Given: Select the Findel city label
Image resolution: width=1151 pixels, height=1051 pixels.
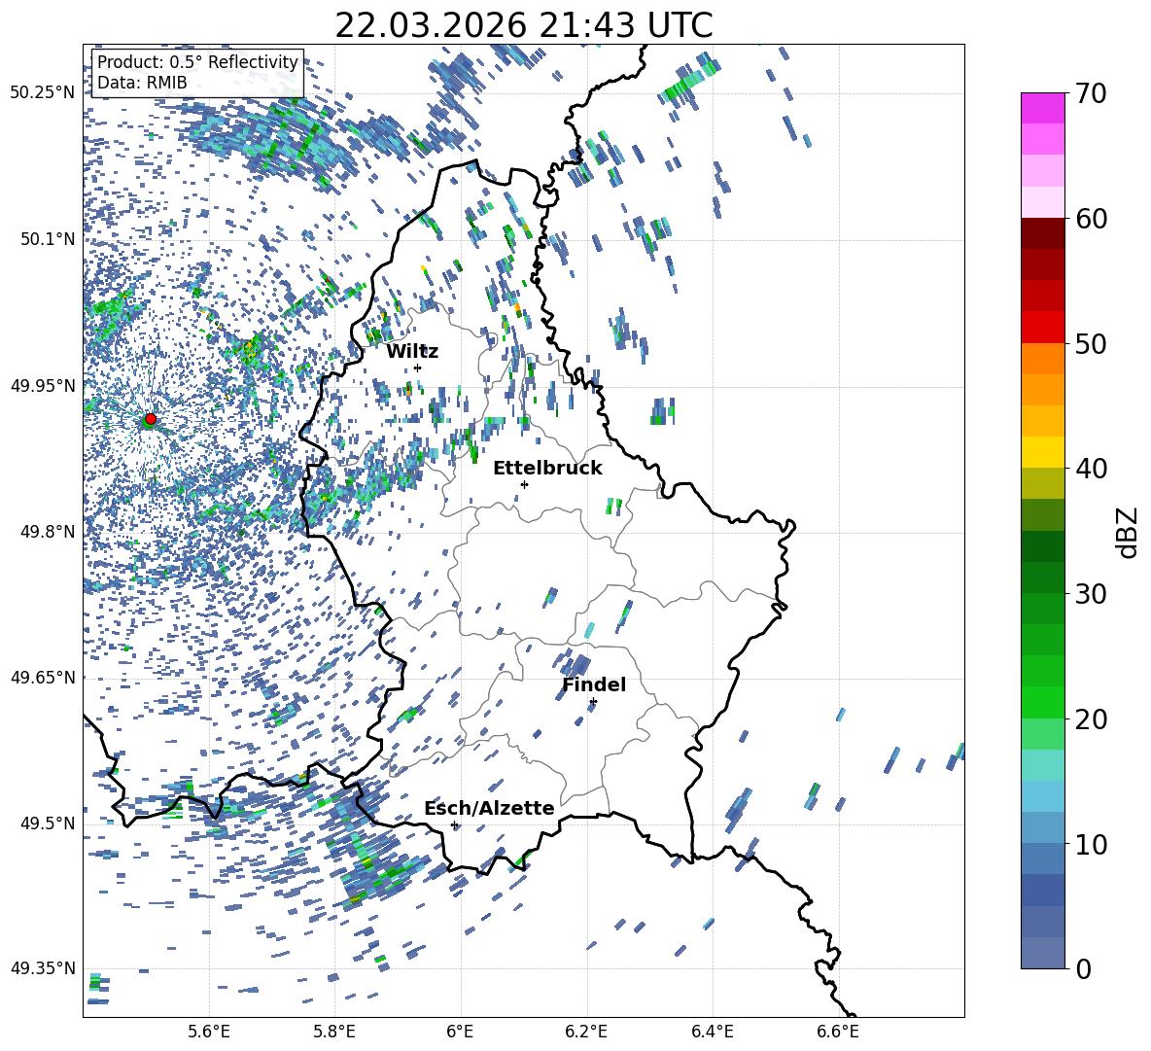Looking at the screenshot, I should (x=594, y=684).
